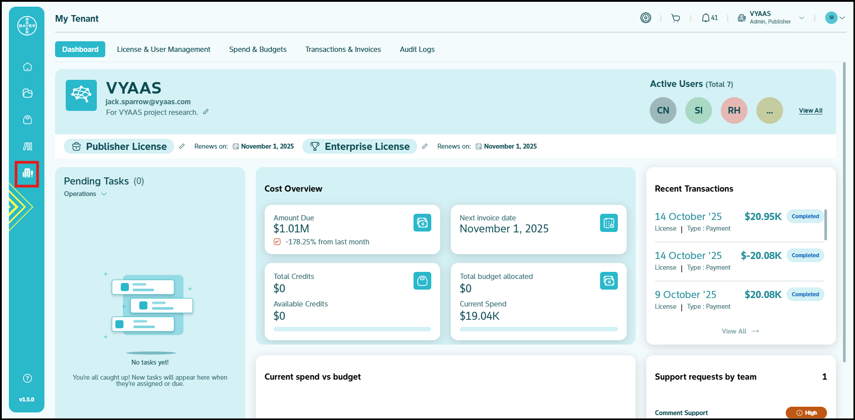Open the folders icon in sidebar
Screen dimensions: 855x420
click(28, 93)
